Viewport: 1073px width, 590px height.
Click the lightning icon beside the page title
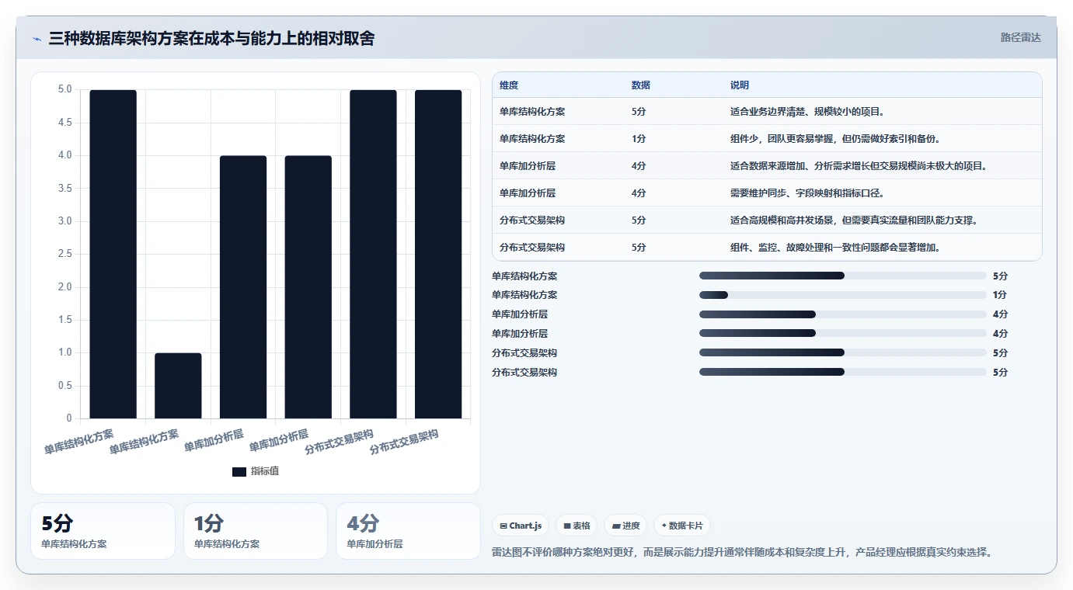tap(37, 38)
